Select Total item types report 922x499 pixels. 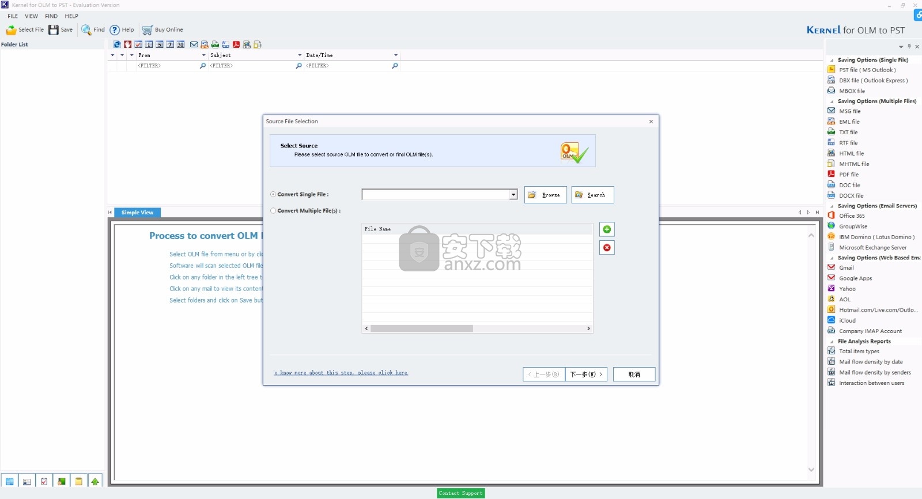(853, 351)
